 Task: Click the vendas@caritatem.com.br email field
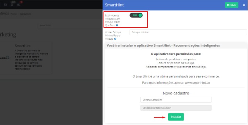click(176, 108)
